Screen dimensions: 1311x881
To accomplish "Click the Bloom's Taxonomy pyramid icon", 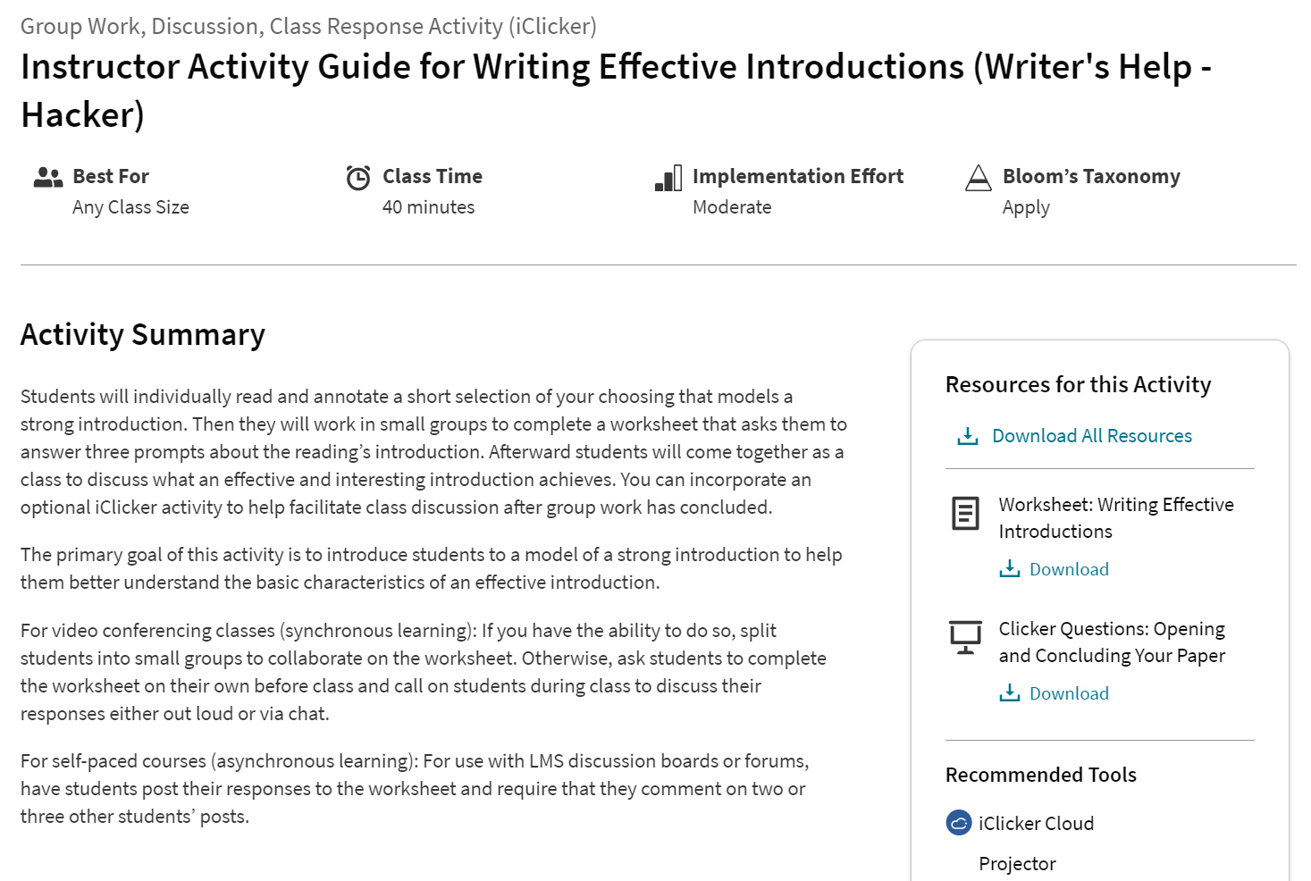I will tap(979, 178).
